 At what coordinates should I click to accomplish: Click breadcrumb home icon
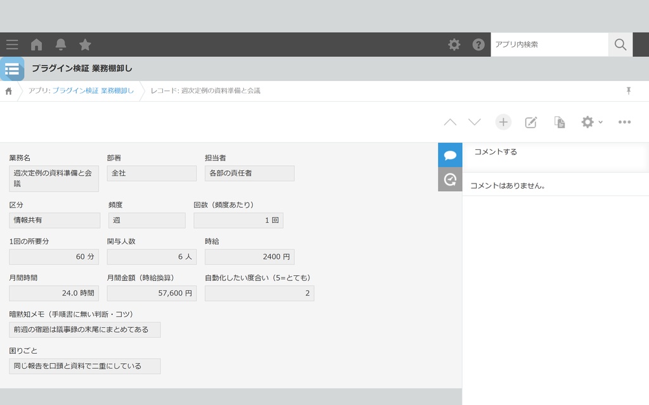click(x=8, y=91)
